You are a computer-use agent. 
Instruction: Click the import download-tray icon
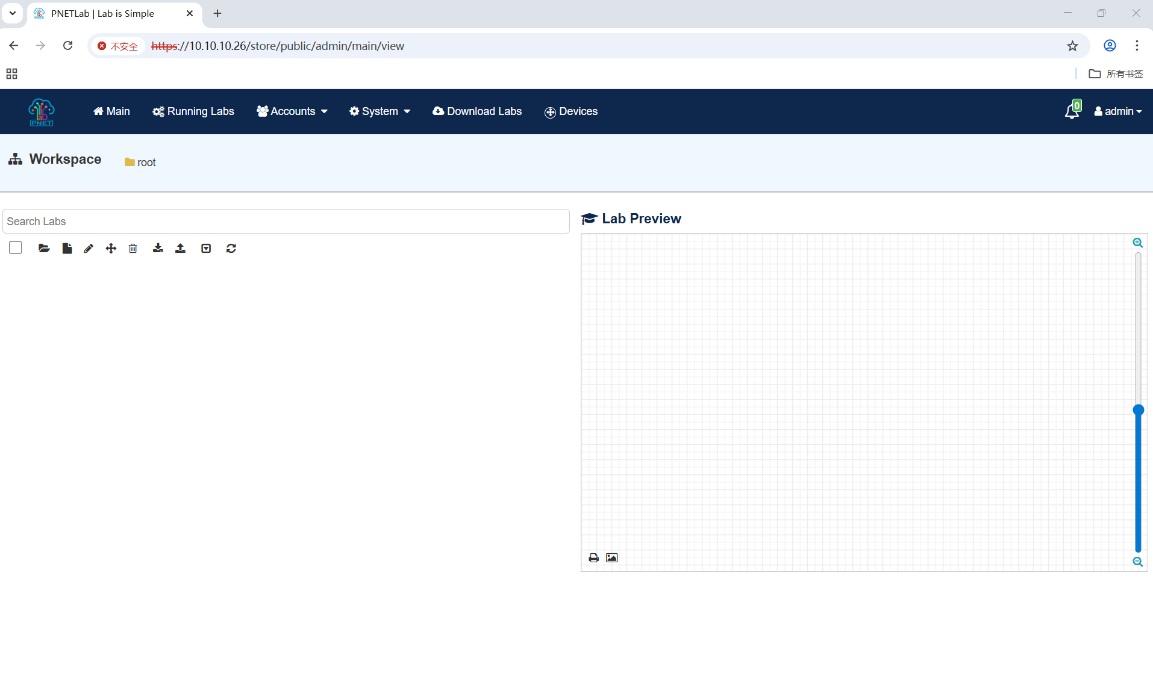coord(158,249)
